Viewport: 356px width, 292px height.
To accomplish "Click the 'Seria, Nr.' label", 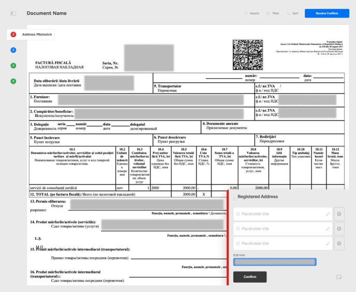I will [x=110, y=63].
